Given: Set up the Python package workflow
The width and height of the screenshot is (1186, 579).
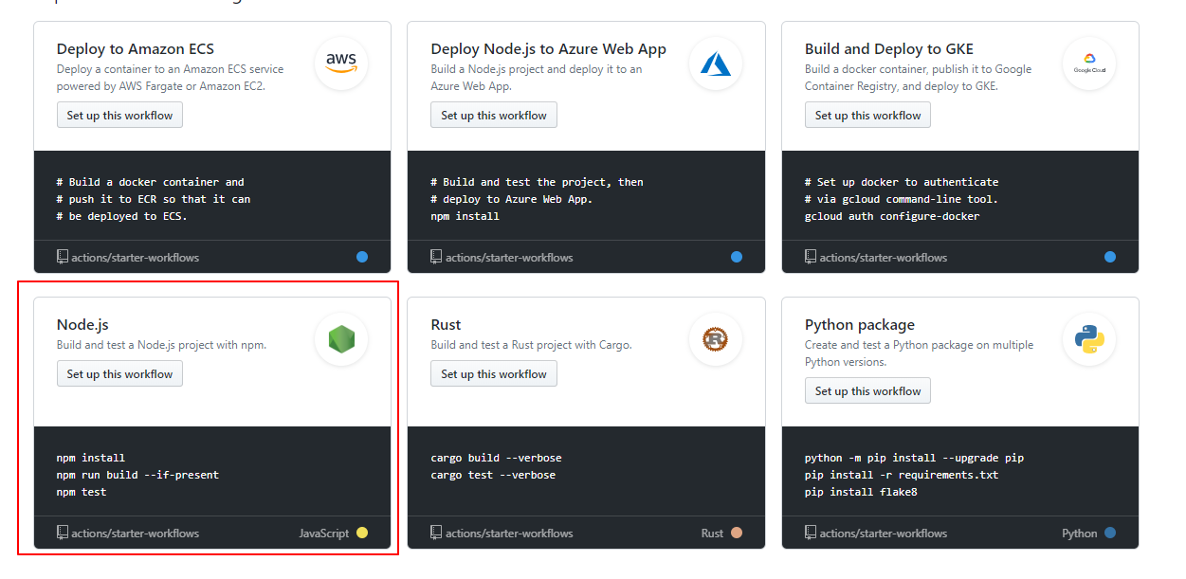Looking at the screenshot, I should point(867,390).
